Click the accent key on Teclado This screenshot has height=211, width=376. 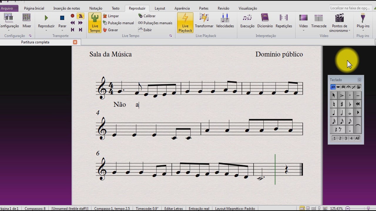click(x=342, y=95)
